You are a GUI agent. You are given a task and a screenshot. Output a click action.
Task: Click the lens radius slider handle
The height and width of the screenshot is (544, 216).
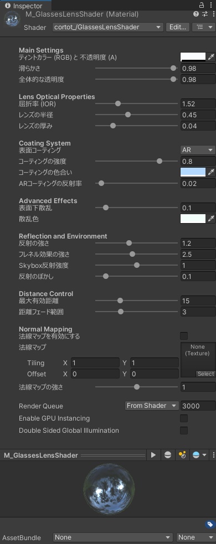coord(128,115)
